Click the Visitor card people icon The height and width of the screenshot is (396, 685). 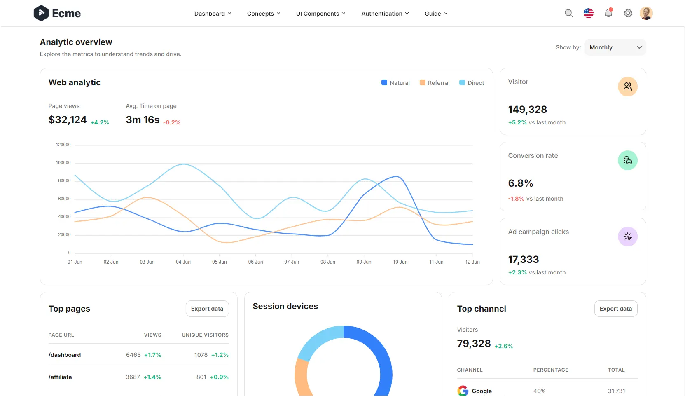coord(627,87)
